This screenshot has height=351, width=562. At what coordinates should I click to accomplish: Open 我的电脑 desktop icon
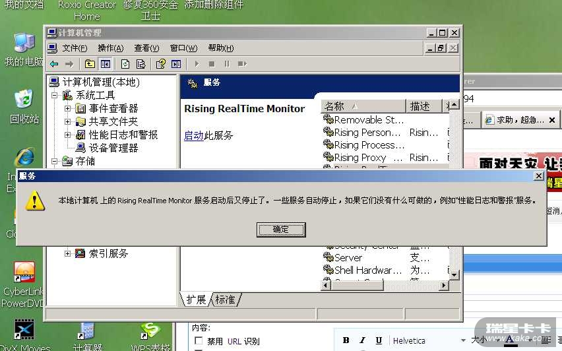[24, 49]
